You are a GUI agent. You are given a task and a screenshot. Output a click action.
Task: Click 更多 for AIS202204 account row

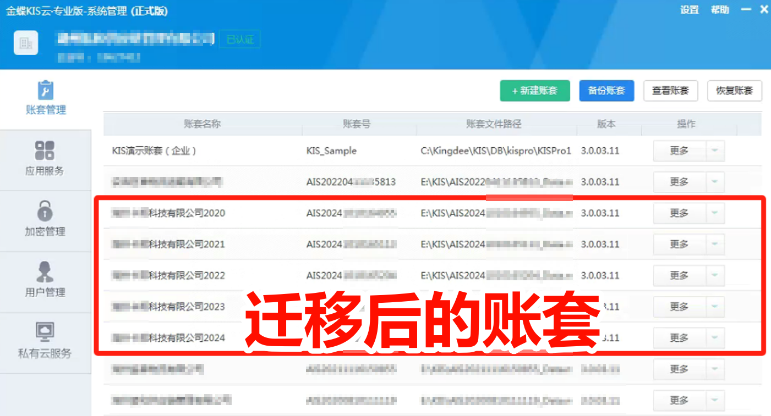coord(679,182)
